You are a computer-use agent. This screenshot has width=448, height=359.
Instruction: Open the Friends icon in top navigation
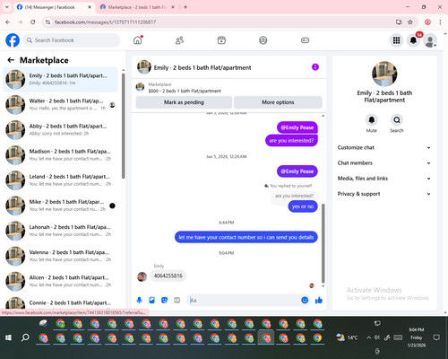(179, 40)
